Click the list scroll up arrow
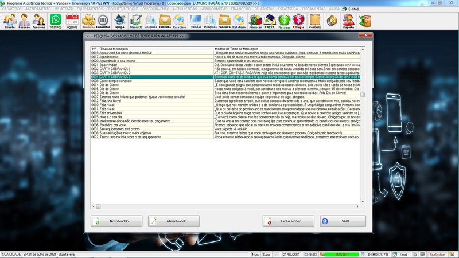 363,49
